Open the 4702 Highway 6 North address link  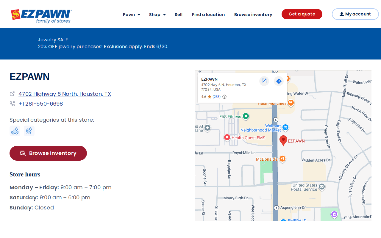coord(65,94)
